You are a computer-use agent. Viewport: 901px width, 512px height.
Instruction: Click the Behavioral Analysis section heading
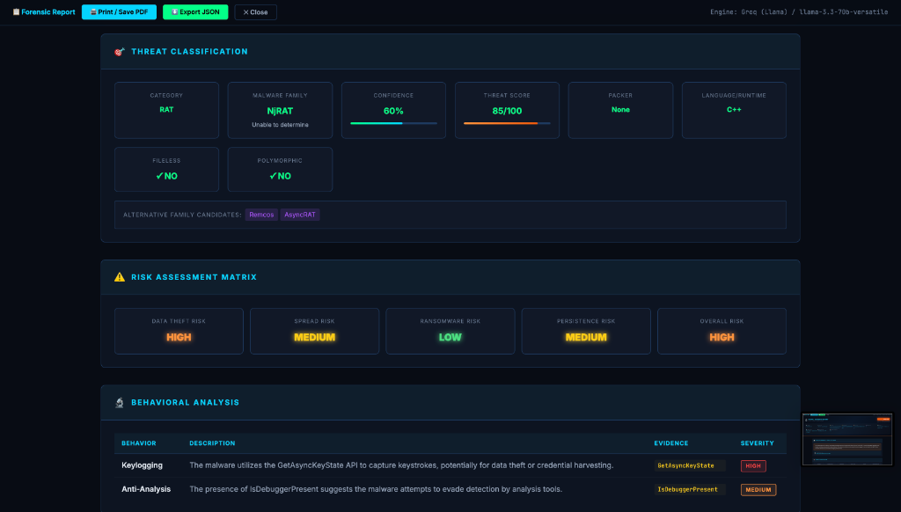(x=185, y=403)
